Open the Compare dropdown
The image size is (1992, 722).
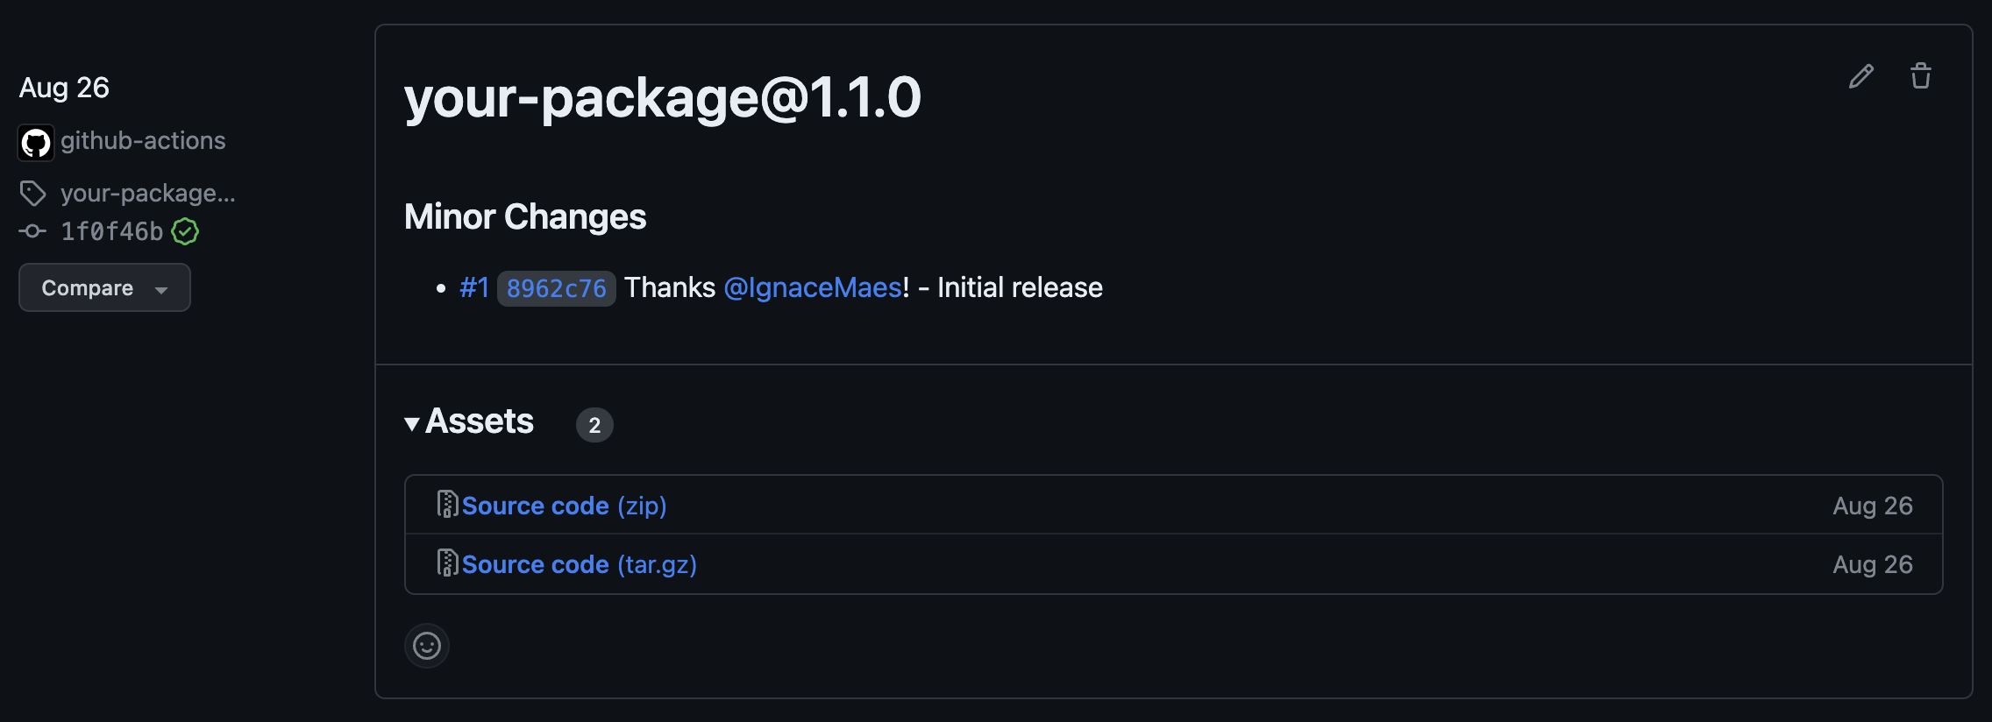click(x=103, y=287)
